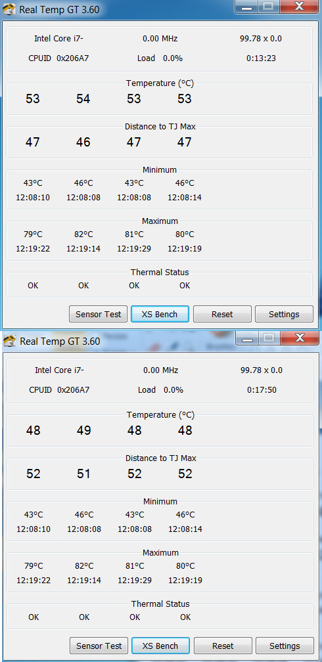Click Intel Core i7- label in upper window
This screenshot has height=662, width=322.
tap(58, 39)
